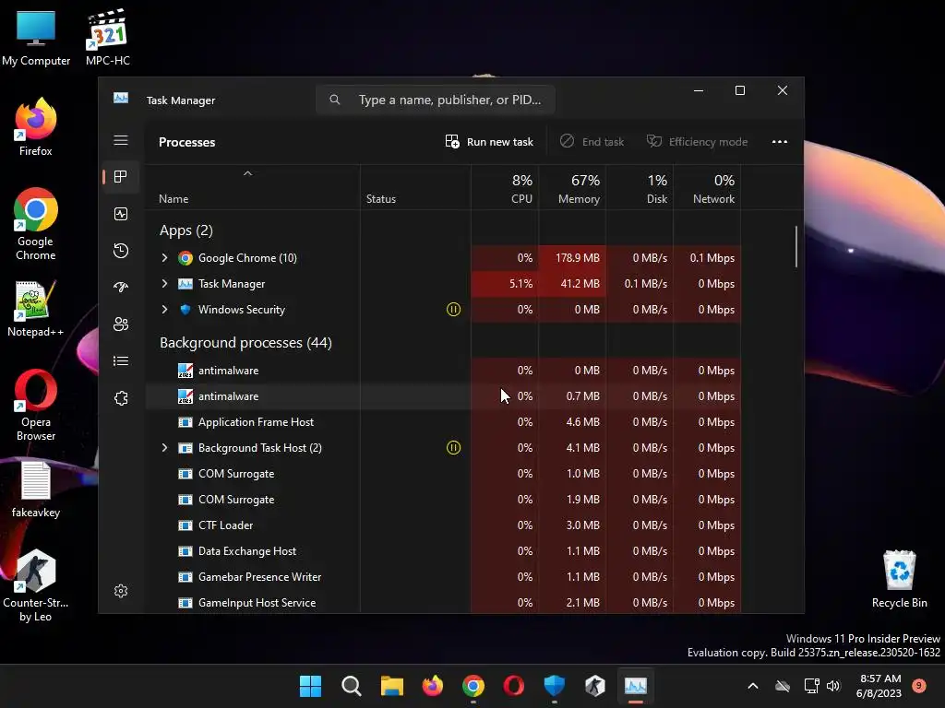Select the CTF Loader process row

click(443, 525)
